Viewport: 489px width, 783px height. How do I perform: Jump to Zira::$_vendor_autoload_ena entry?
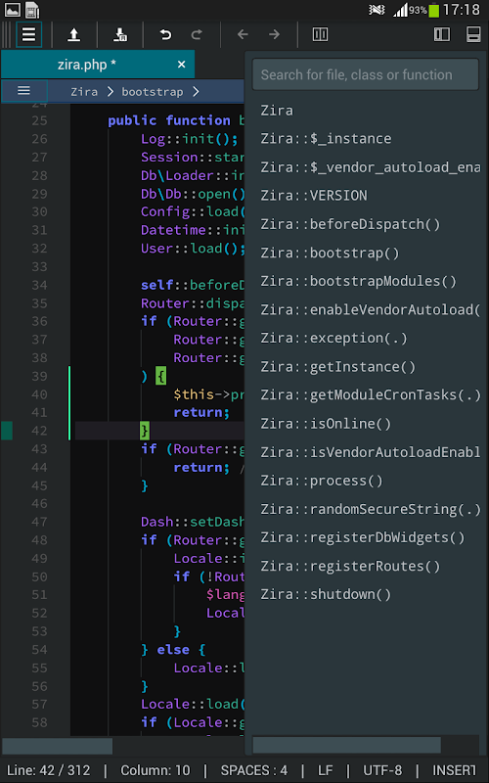tap(370, 167)
